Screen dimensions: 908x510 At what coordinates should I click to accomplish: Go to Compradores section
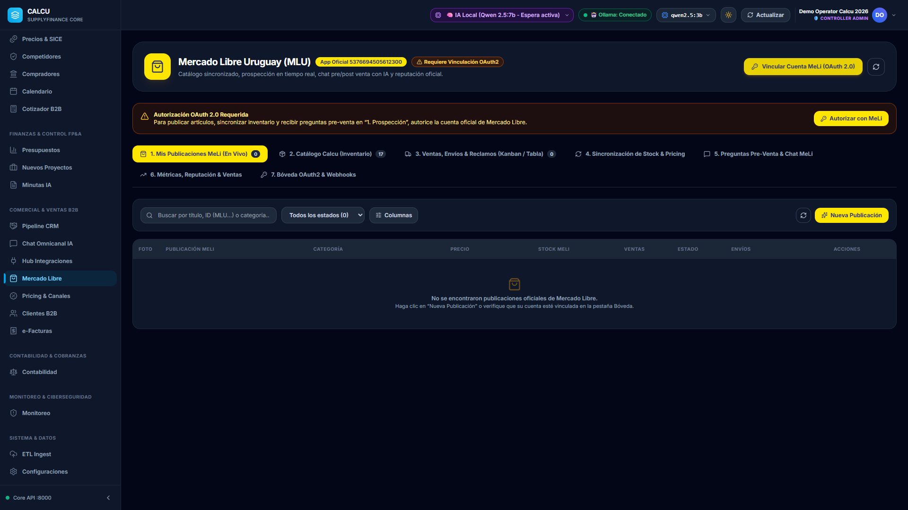pos(60,74)
